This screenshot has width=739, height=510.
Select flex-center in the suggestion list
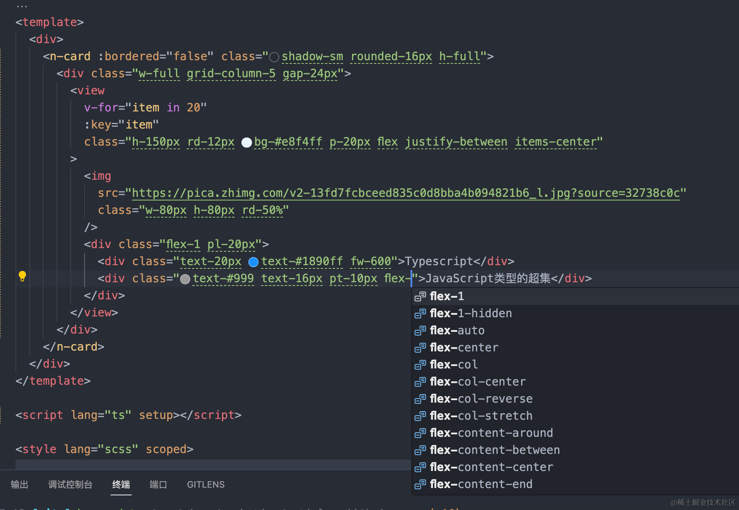click(575, 348)
